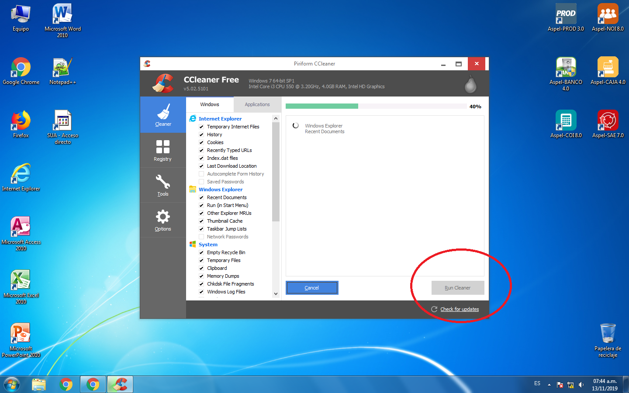Open Aspel-BANCO 4.0 desktop shortcut
629x393 pixels.
click(x=566, y=74)
